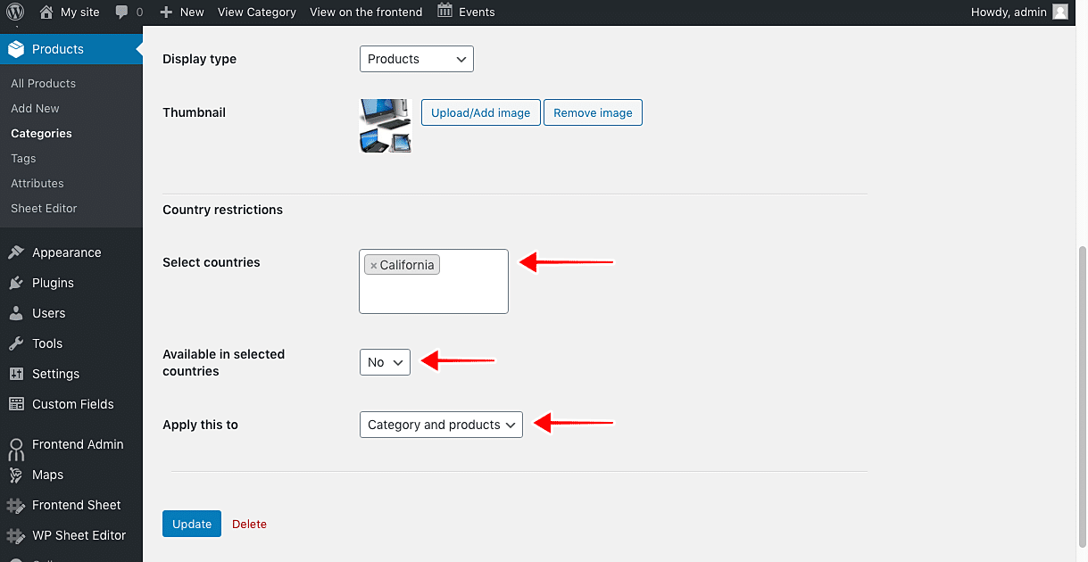Click the Frontend Admin icon
The image size is (1088, 562).
click(x=16, y=448)
